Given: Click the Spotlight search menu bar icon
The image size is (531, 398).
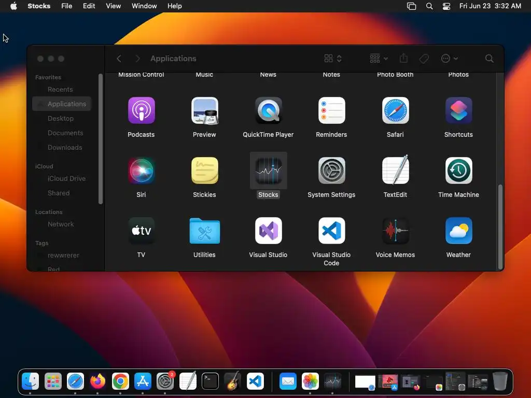Looking at the screenshot, I should click(429, 6).
